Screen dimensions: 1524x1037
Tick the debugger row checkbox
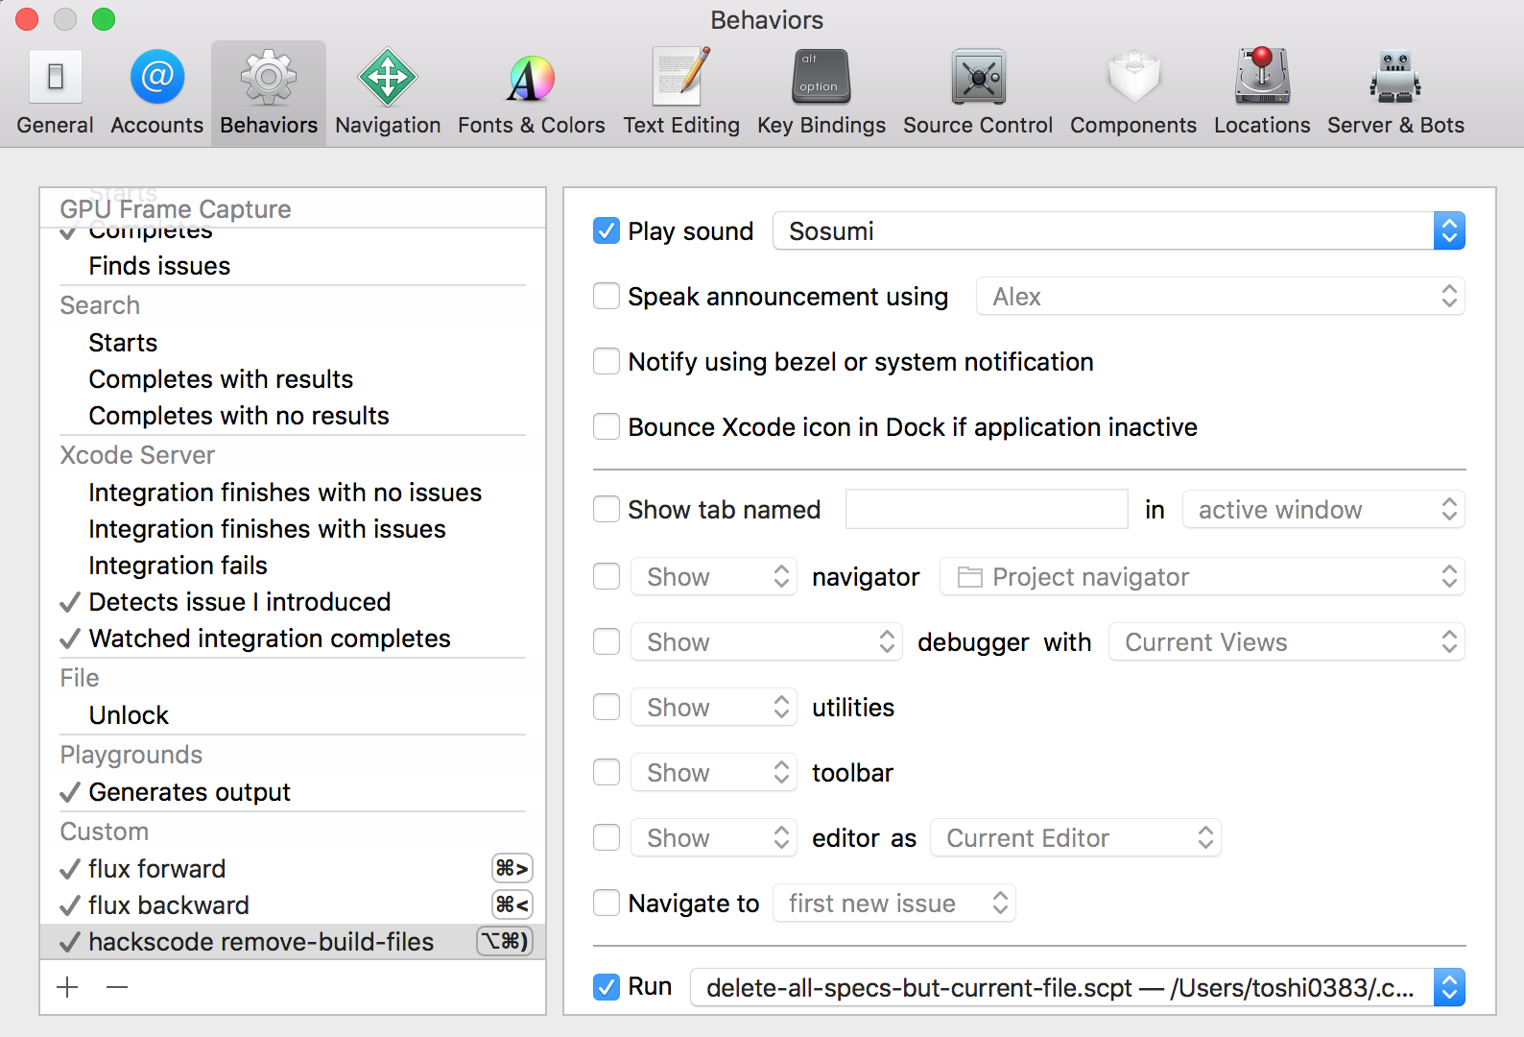point(607,641)
